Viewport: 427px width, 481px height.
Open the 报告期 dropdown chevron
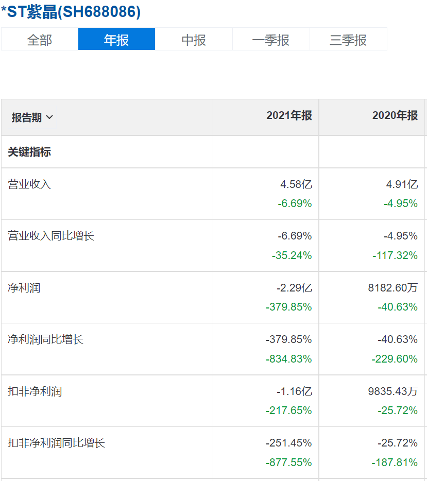(x=49, y=117)
